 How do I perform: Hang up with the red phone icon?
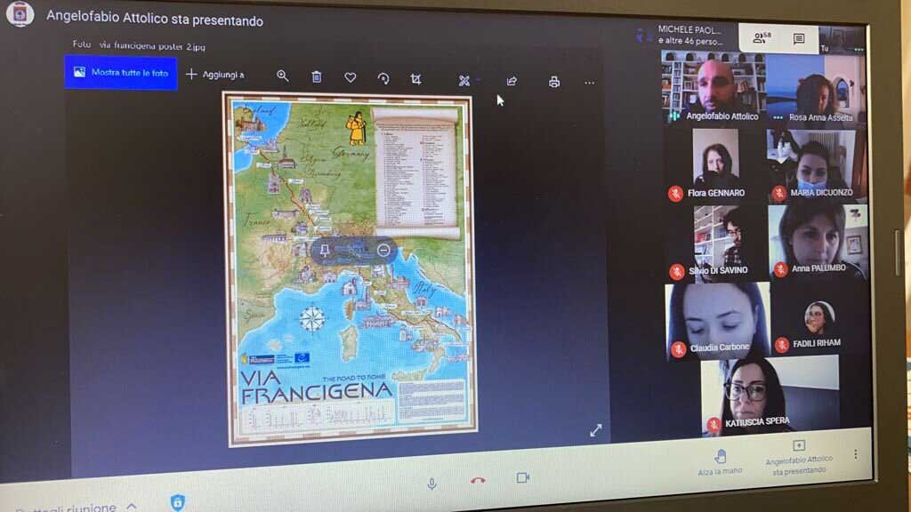(x=478, y=480)
